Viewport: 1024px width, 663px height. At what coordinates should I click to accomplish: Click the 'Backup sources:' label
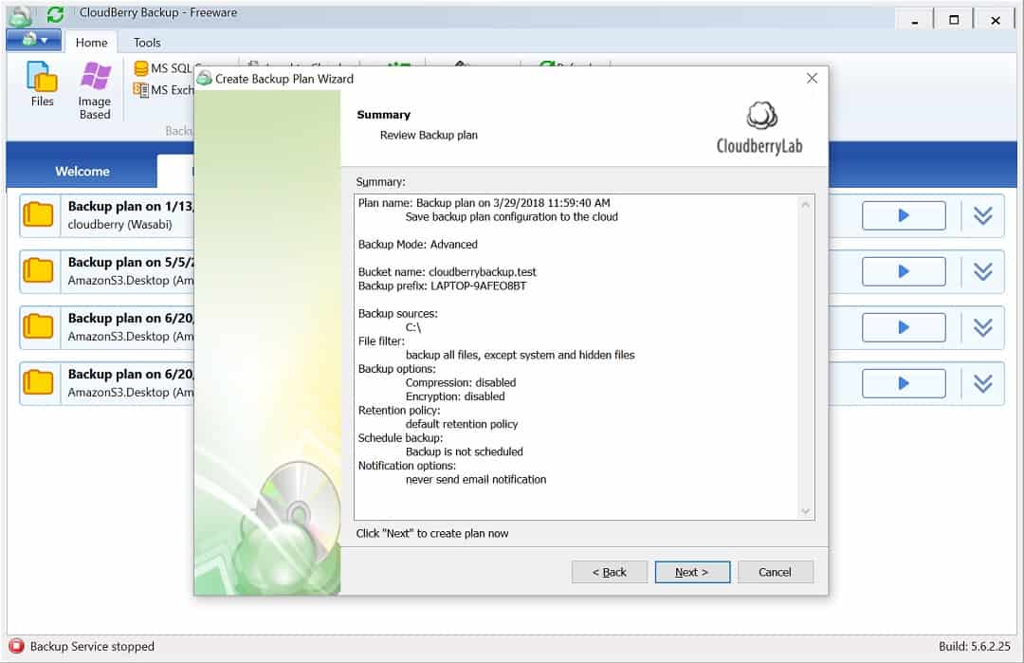(397, 314)
